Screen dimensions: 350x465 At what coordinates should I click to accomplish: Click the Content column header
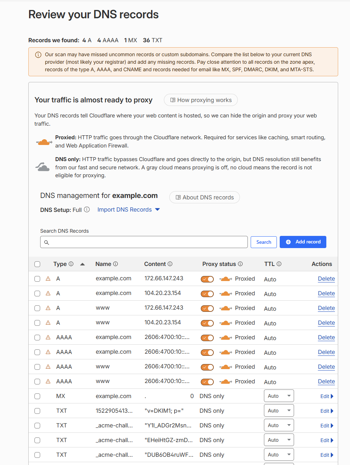[x=155, y=264]
